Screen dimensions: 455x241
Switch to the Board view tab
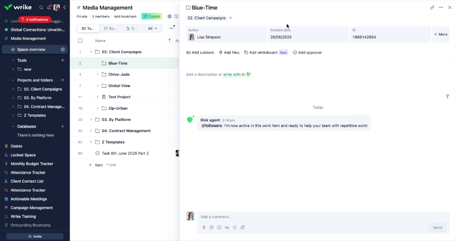110,28
